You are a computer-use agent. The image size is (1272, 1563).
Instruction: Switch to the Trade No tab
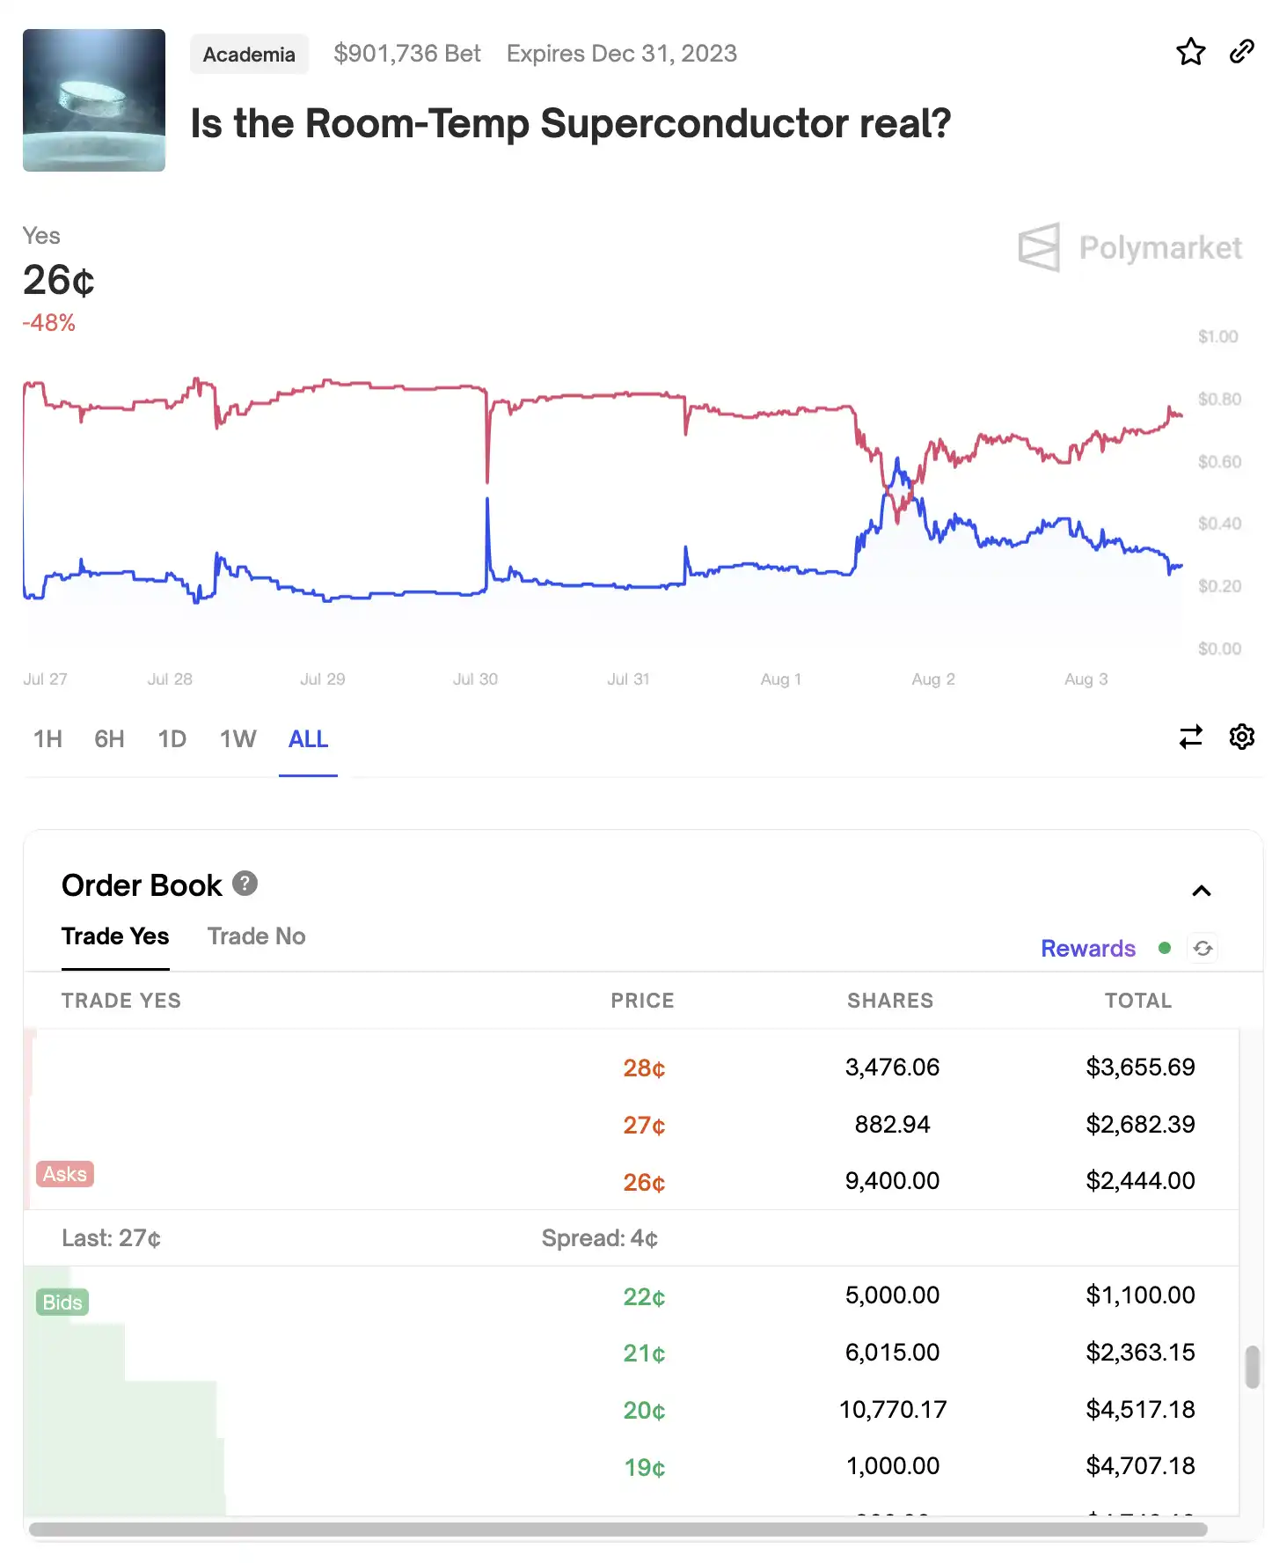(256, 936)
